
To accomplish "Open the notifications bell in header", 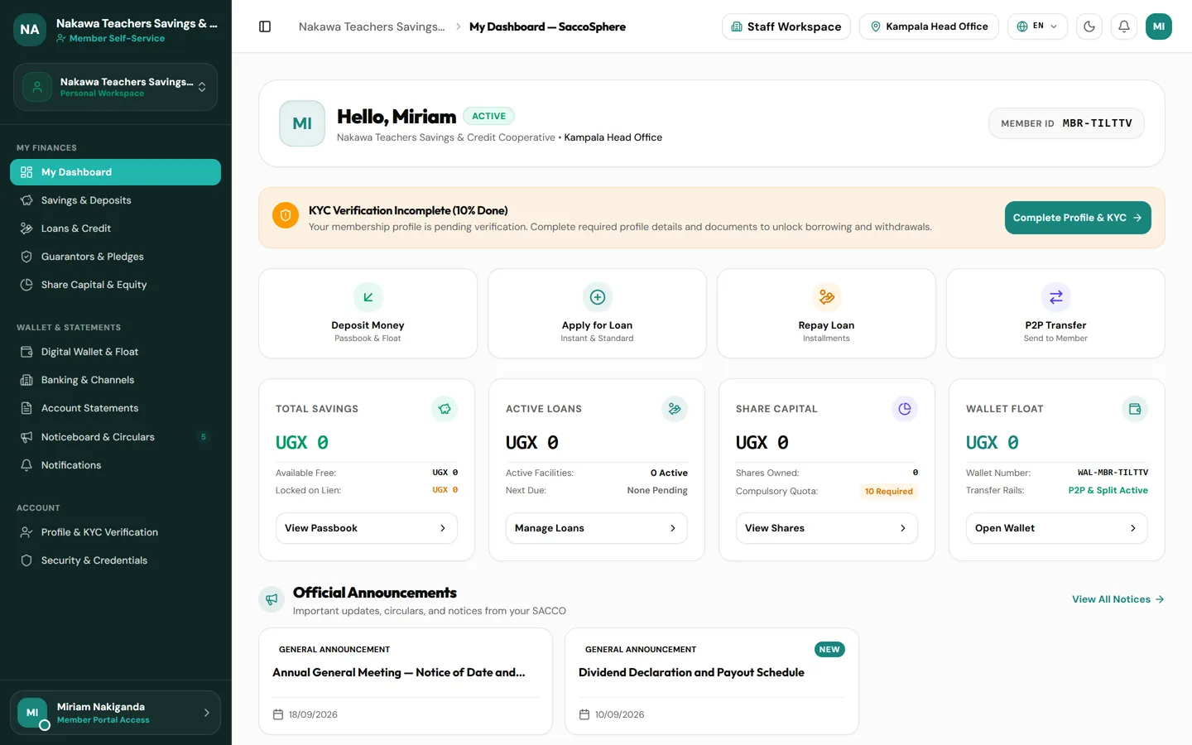I will tap(1124, 26).
